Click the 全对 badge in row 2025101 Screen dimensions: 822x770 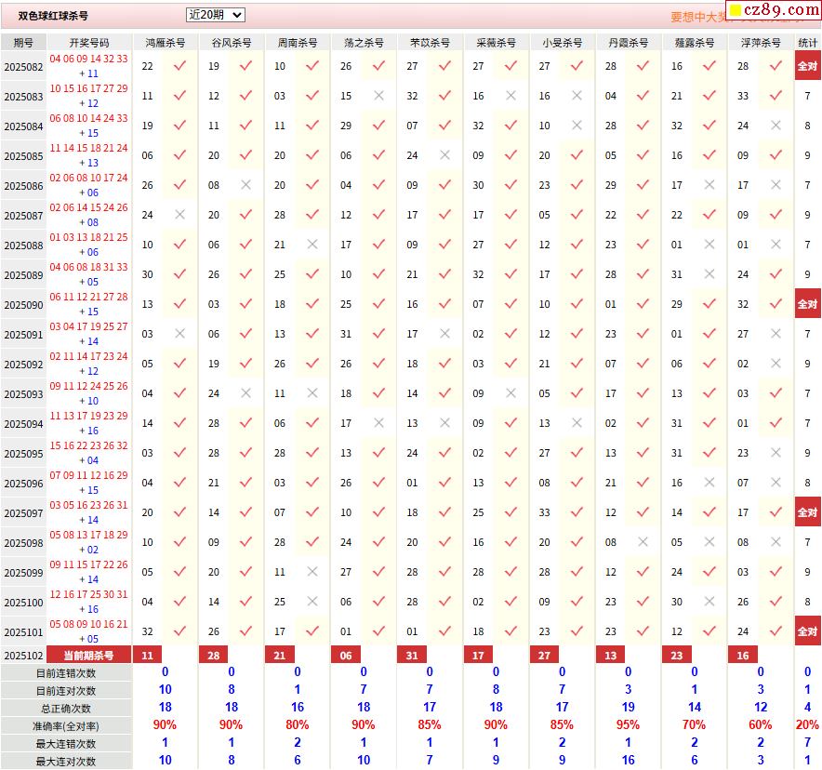coord(808,631)
